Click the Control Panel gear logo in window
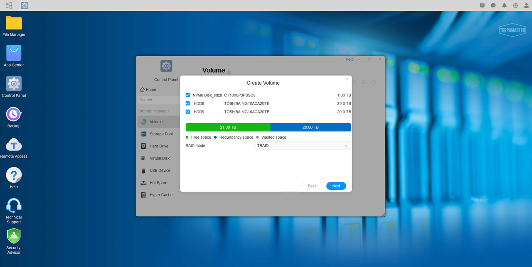The width and height of the screenshot is (532, 267). (x=166, y=66)
